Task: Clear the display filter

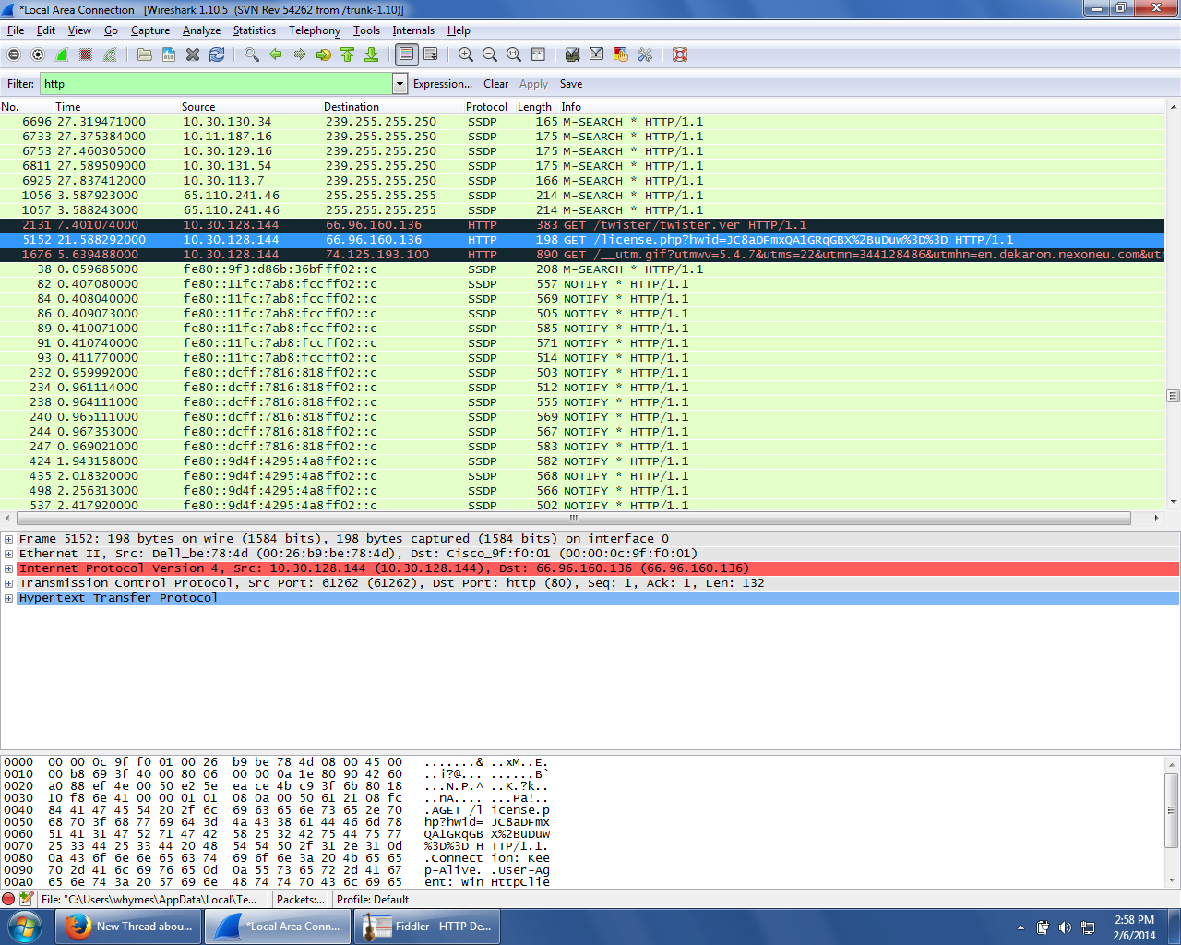Action: tap(495, 84)
